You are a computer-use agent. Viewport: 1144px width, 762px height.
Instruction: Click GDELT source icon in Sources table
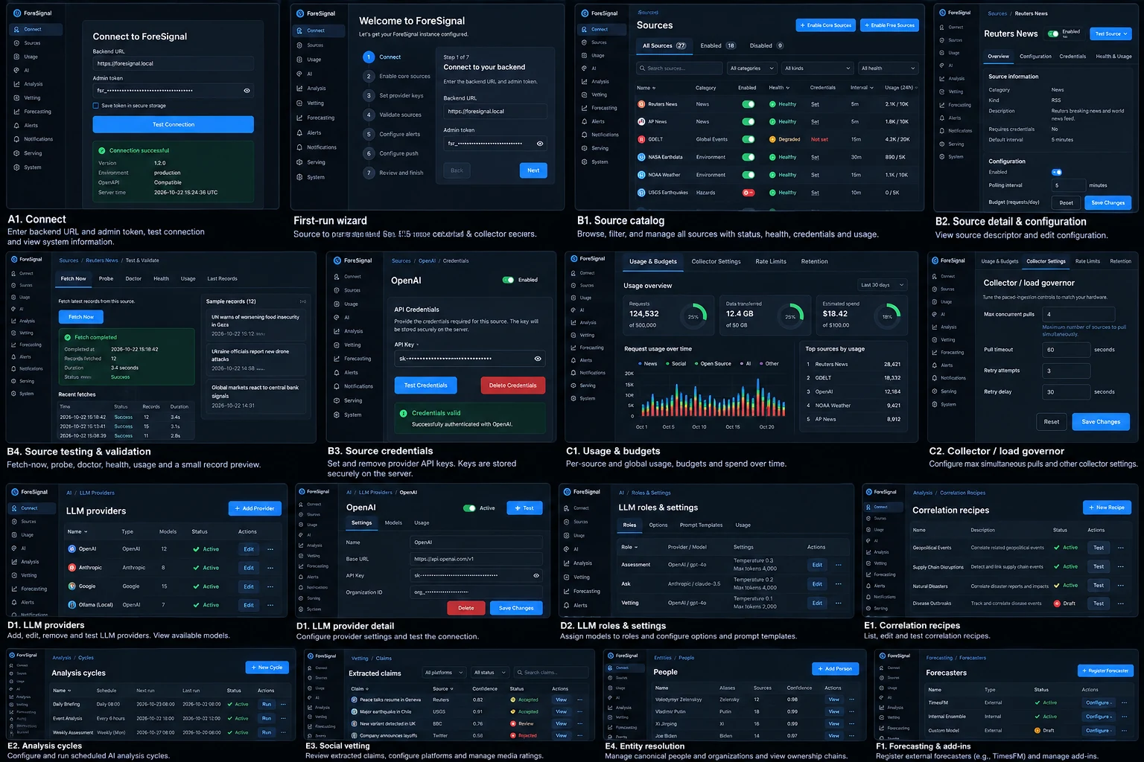pos(641,139)
